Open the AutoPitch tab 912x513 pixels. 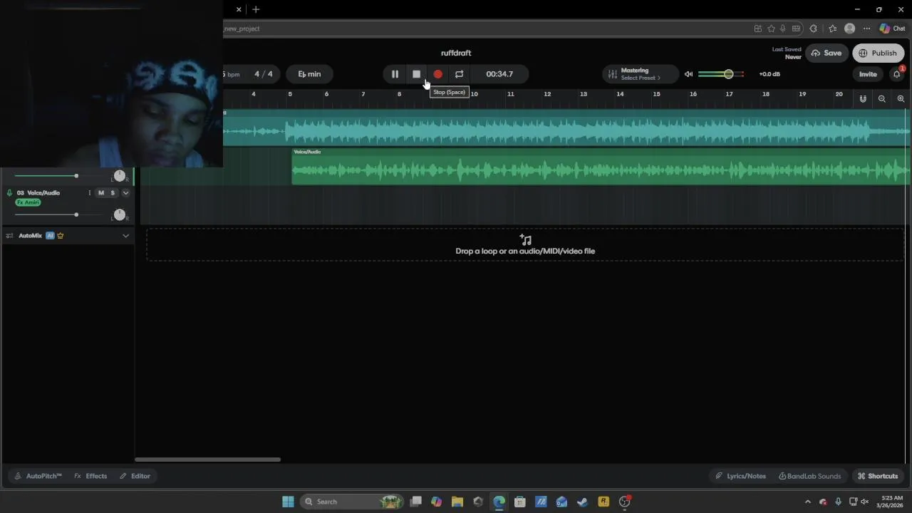(38, 476)
